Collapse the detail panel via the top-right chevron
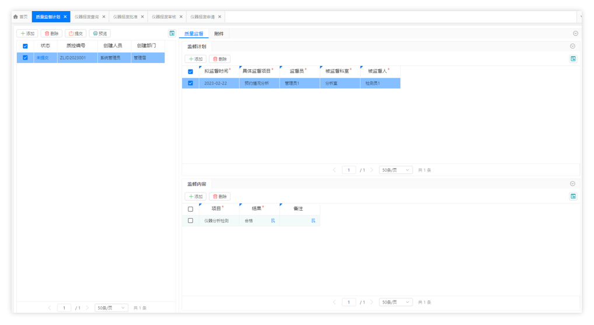 pos(575,33)
